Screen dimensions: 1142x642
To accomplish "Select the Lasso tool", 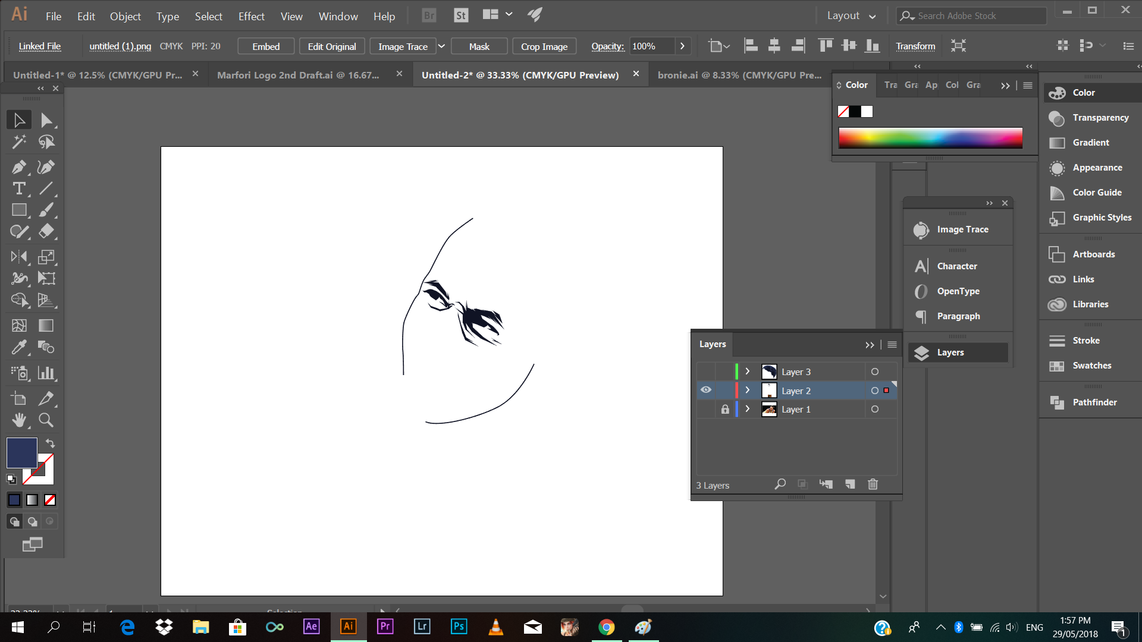I will pyautogui.click(x=46, y=141).
